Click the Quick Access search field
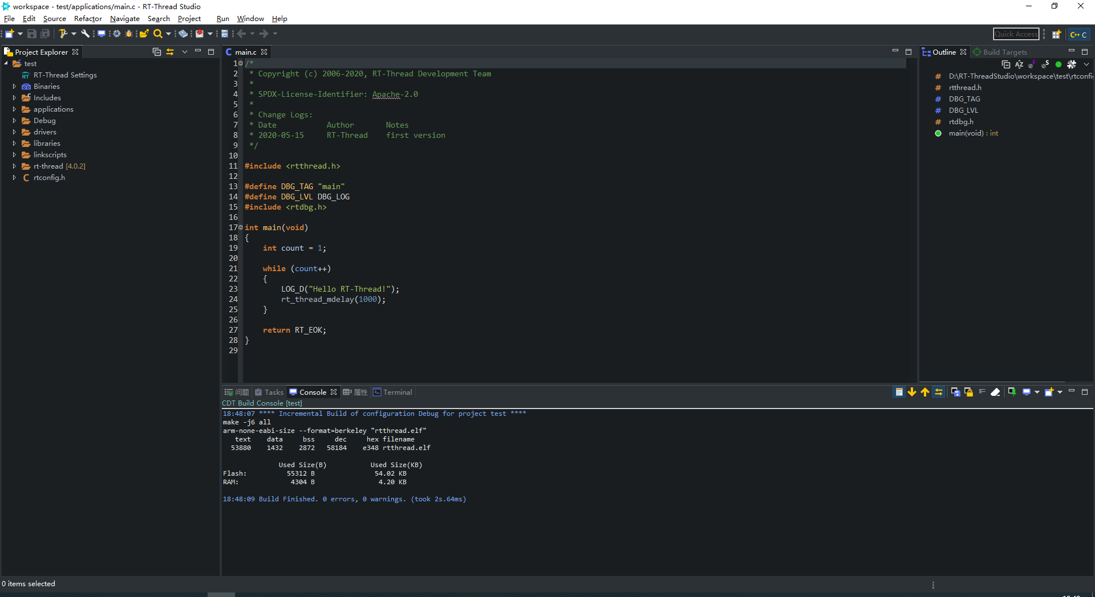 point(1016,34)
